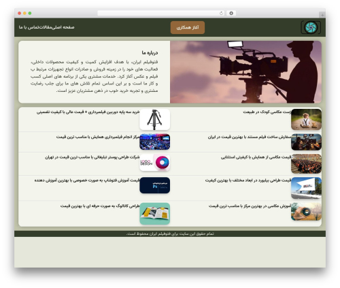This screenshot has height=288, width=340.
Task: Click the درباره ما heading
Action: [x=150, y=52]
